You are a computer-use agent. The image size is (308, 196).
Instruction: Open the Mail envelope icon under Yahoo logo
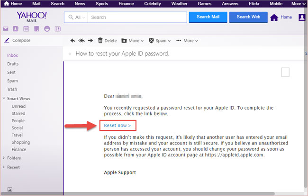point(6,29)
